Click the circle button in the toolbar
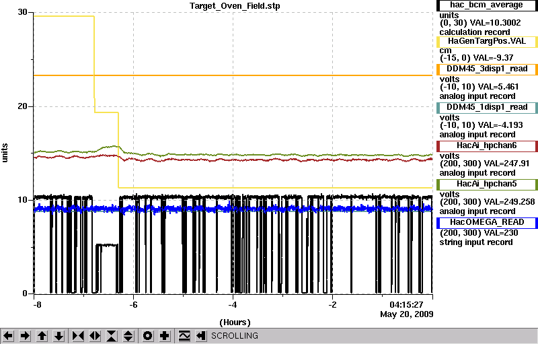 click(148, 336)
